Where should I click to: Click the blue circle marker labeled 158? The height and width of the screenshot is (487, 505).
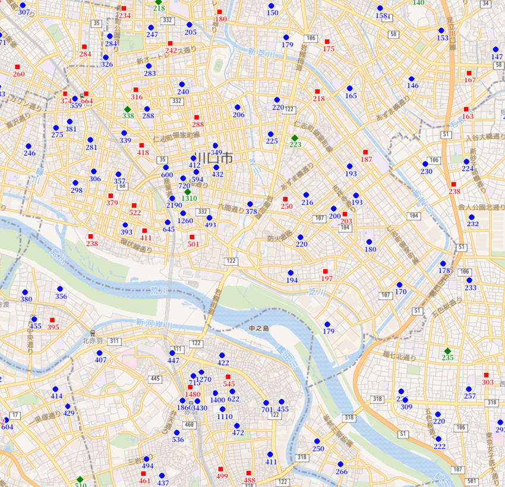pos(380,8)
